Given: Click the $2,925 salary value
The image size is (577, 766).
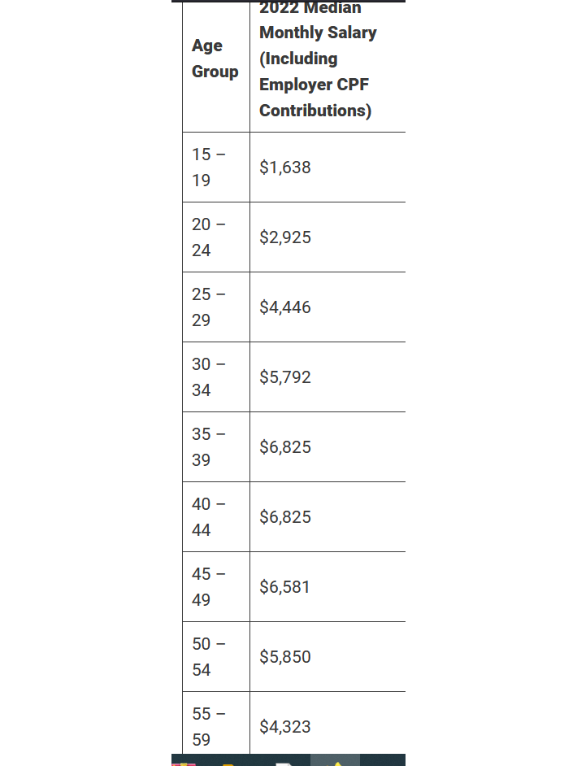Looking at the screenshot, I should [x=285, y=237].
